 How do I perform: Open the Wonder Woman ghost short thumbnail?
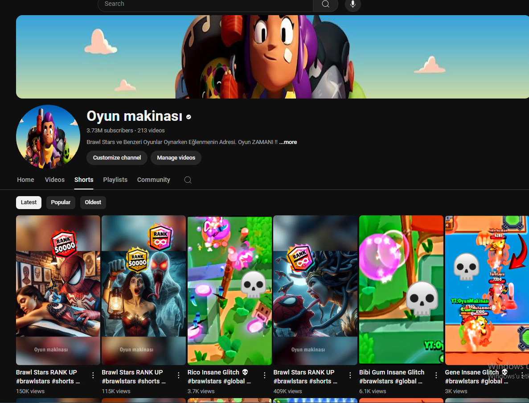(x=144, y=290)
